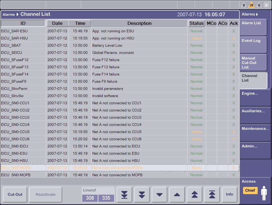Screen dimensions: 272x205
Task: Jump to the last line of the list
Action: [124, 195]
